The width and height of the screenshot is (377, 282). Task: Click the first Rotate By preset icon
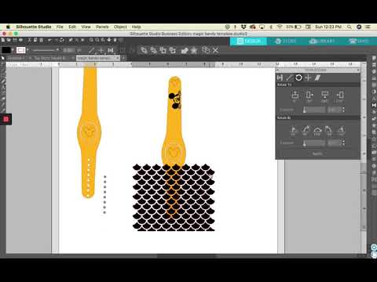point(293,130)
